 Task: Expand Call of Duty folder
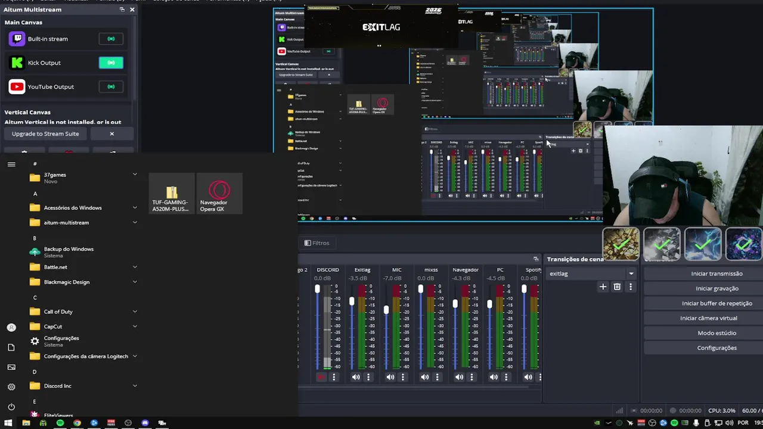(x=135, y=312)
